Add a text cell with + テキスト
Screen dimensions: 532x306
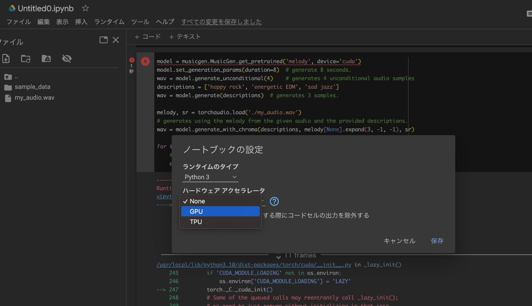coord(185,37)
